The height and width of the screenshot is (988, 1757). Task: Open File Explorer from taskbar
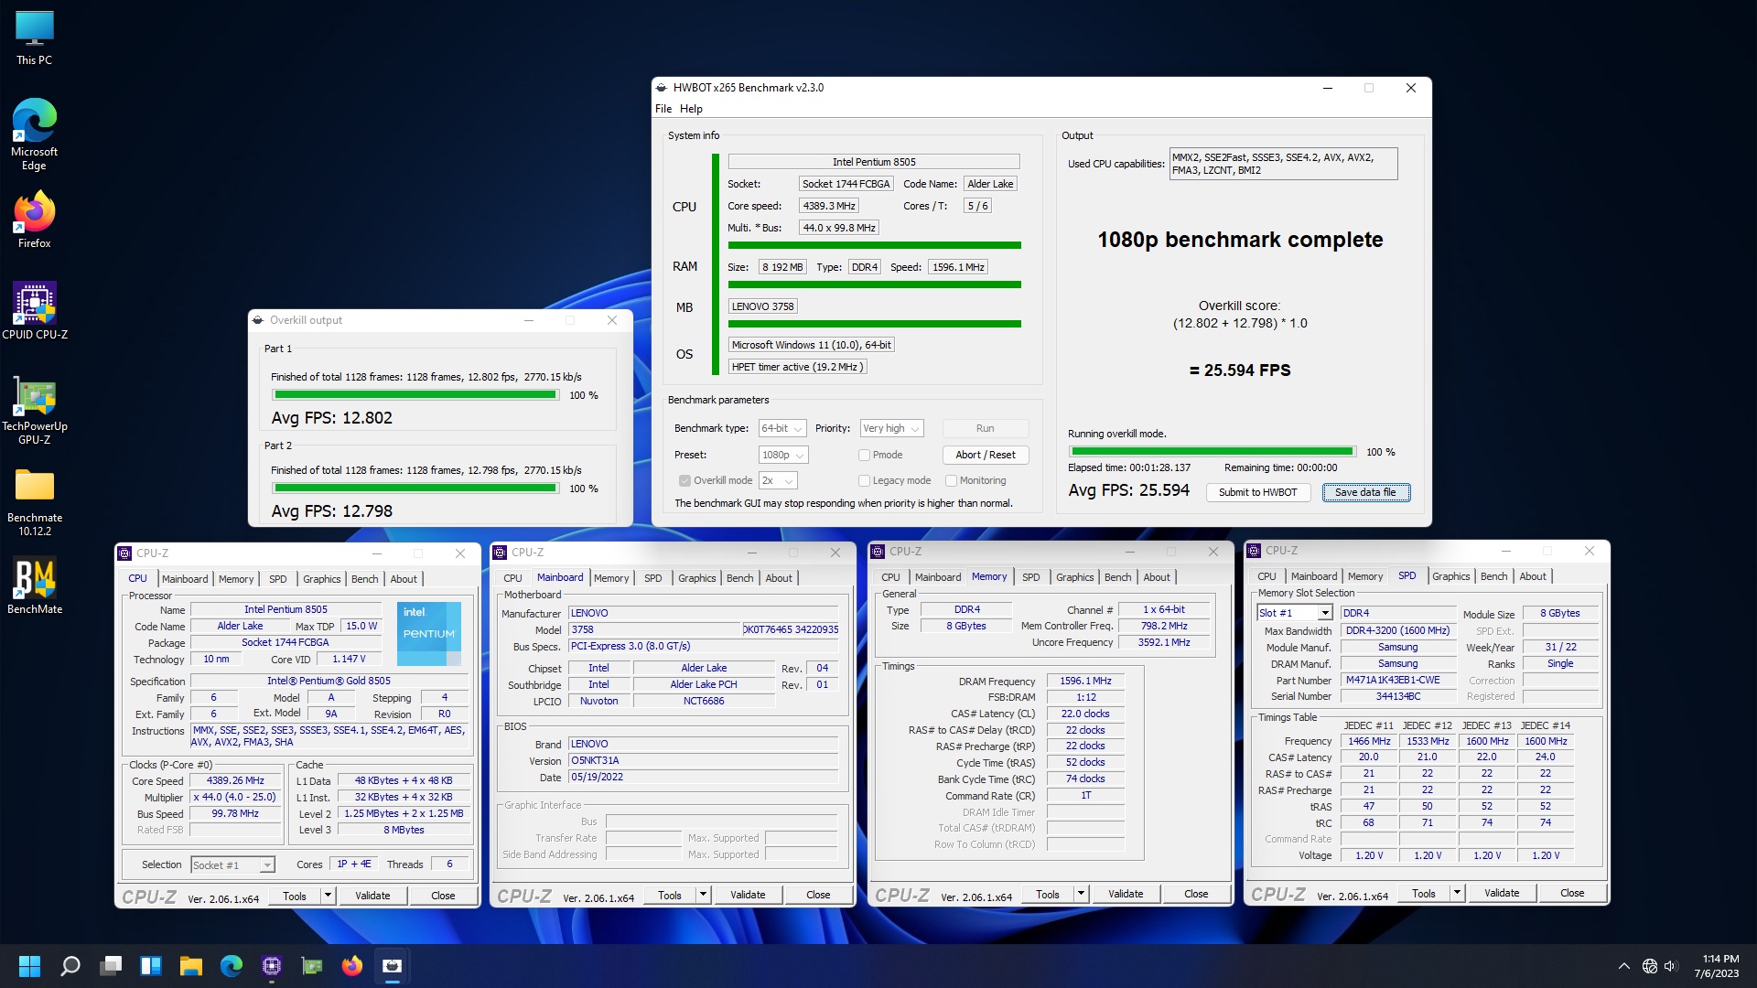pos(191,966)
